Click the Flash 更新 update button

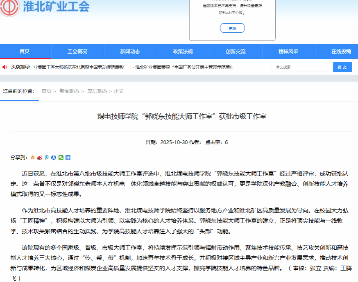click(232, 28)
